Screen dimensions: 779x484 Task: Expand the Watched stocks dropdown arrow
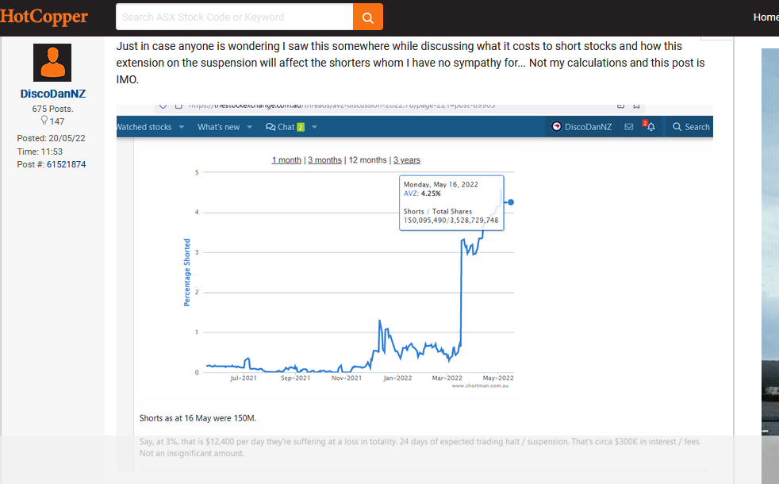coord(182,127)
